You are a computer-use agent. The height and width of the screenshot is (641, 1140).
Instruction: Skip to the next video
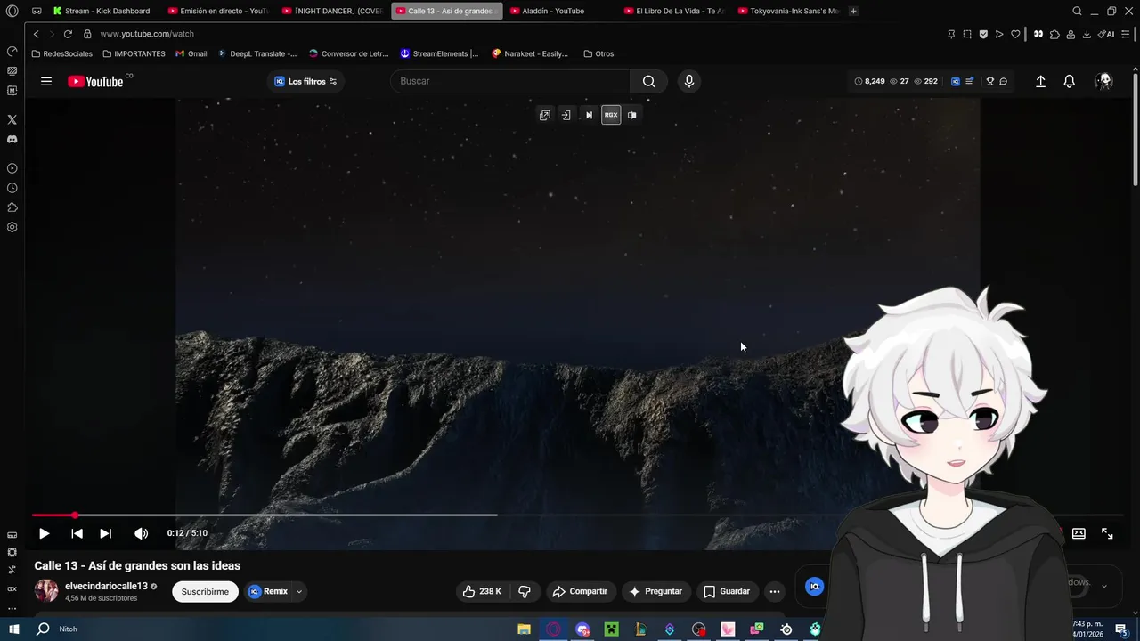pos(105,533)
